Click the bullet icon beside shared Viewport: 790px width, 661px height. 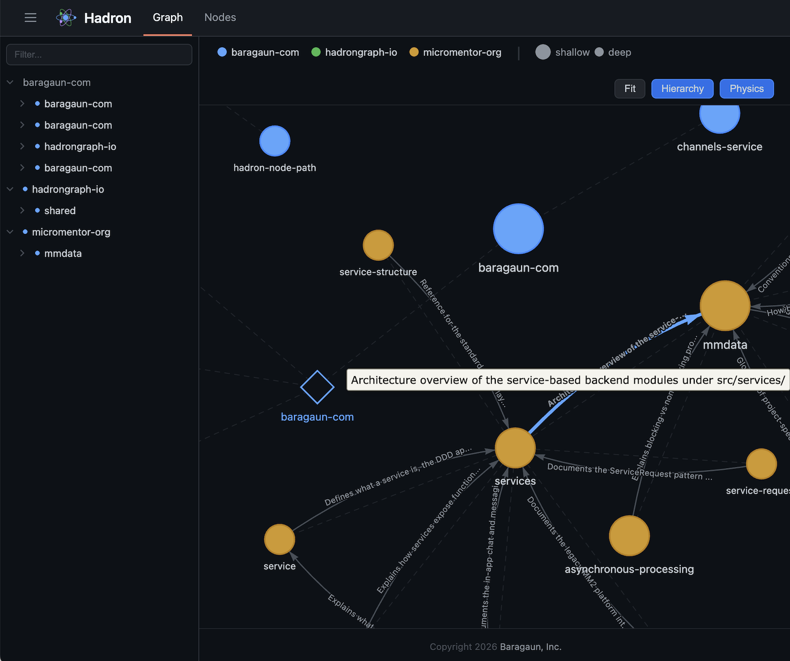39,210
